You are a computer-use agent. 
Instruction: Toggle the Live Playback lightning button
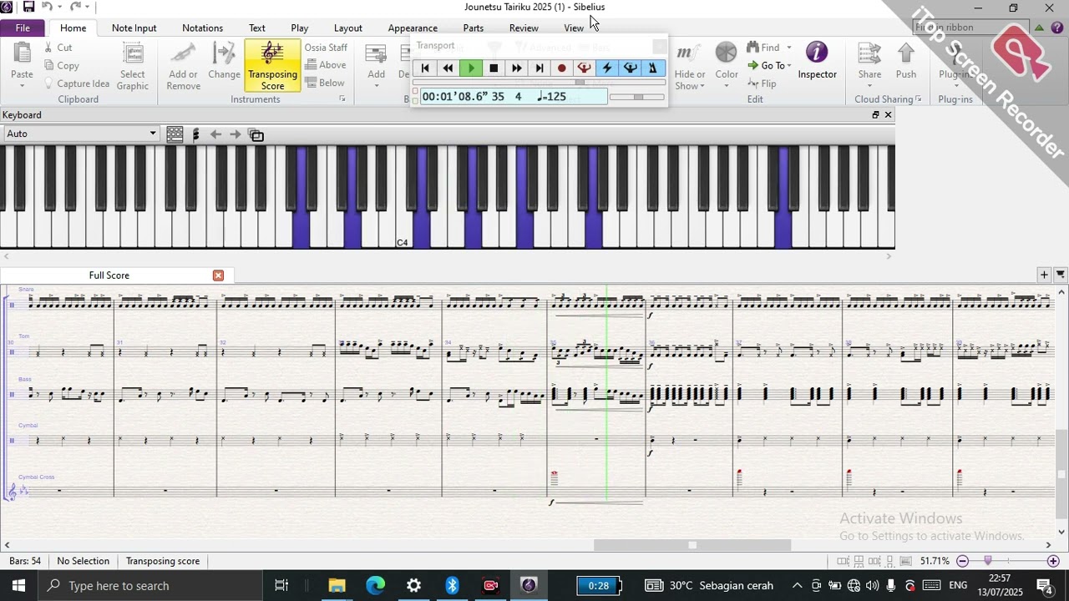pyautogui.click(x=607, y=68)
